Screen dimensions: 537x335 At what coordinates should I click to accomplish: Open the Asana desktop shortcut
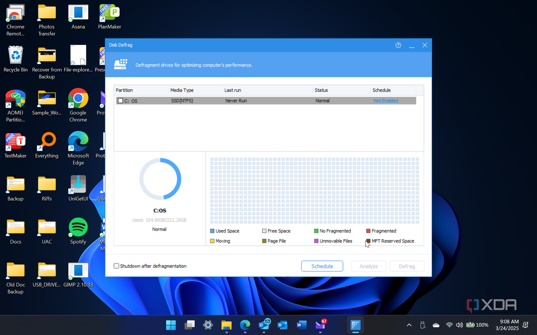78,17
